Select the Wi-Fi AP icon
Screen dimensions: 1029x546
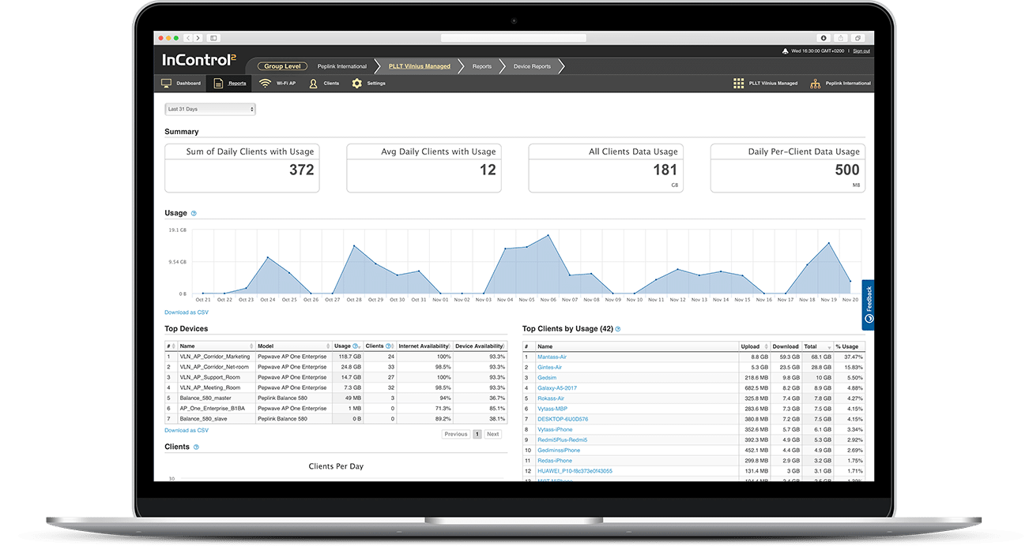[265, 83]
